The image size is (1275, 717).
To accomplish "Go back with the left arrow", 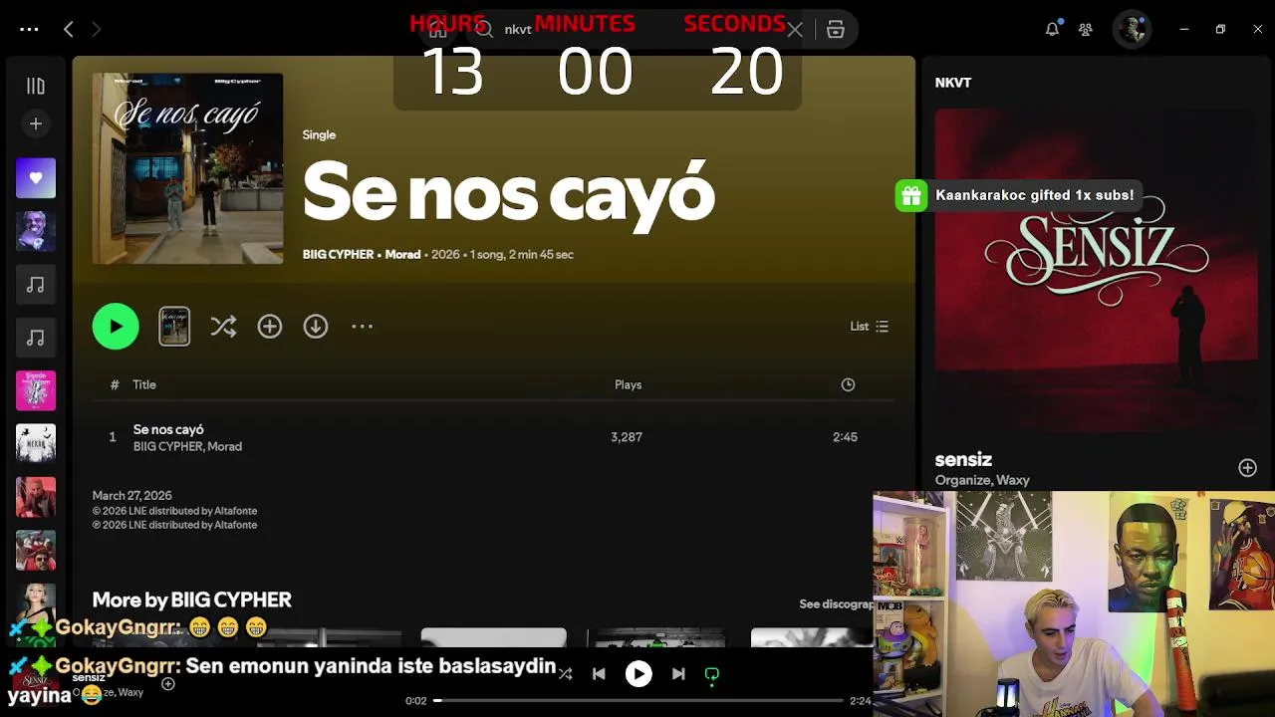I will pos(69,29).
